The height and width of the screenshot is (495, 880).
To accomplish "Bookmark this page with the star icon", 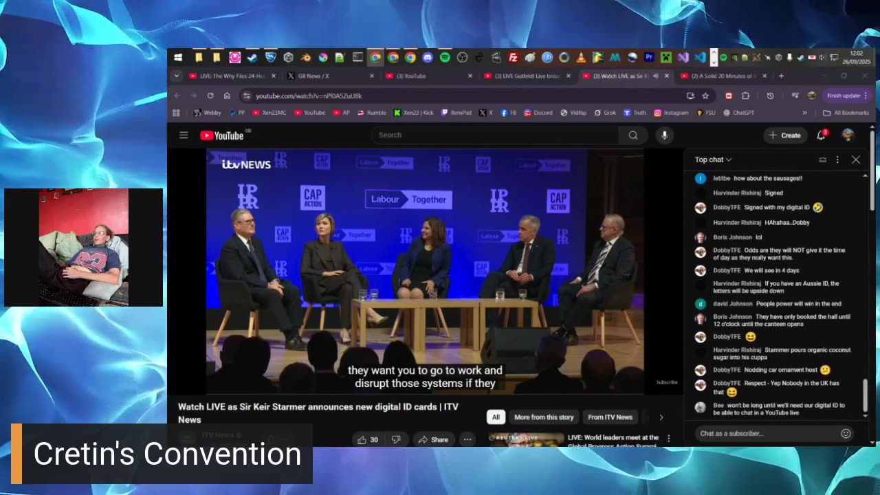I will (705, 96).
